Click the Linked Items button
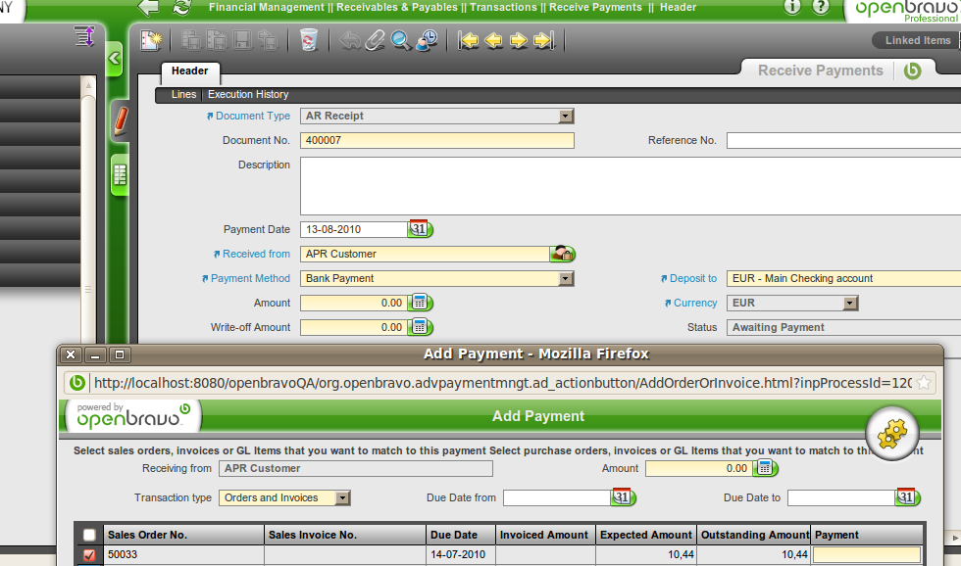The height and width of the screenshot is (566, 961). (917, 40)
